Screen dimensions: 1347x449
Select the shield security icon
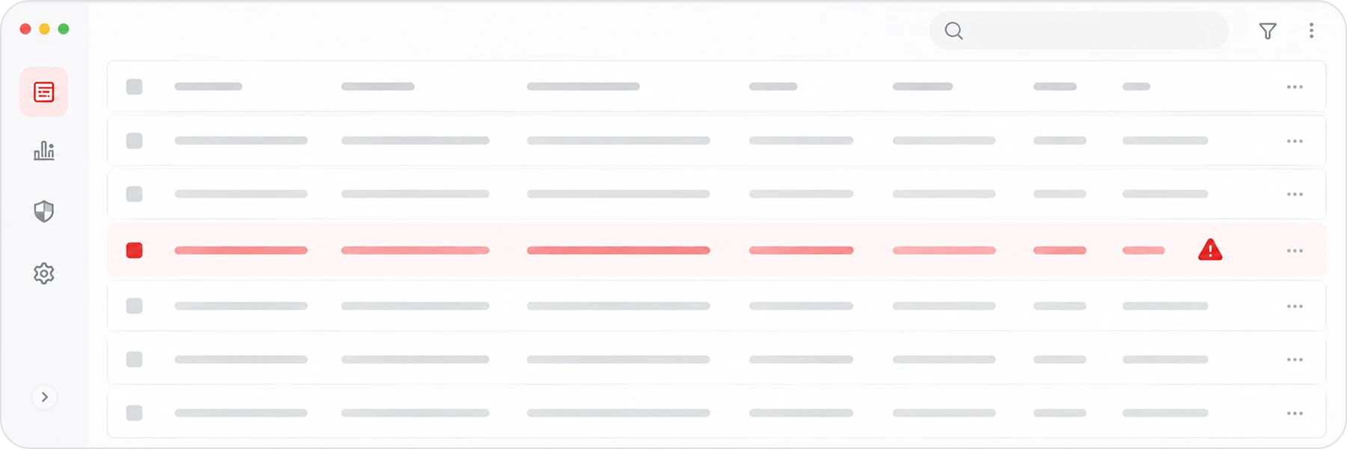point(44,212)
